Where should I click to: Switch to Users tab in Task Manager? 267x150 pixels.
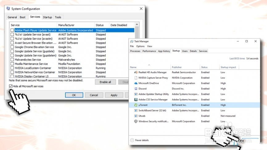coord(185,51)
